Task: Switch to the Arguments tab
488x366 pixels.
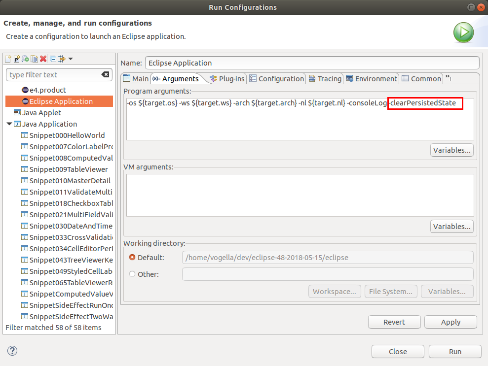Action: (176, 79)
